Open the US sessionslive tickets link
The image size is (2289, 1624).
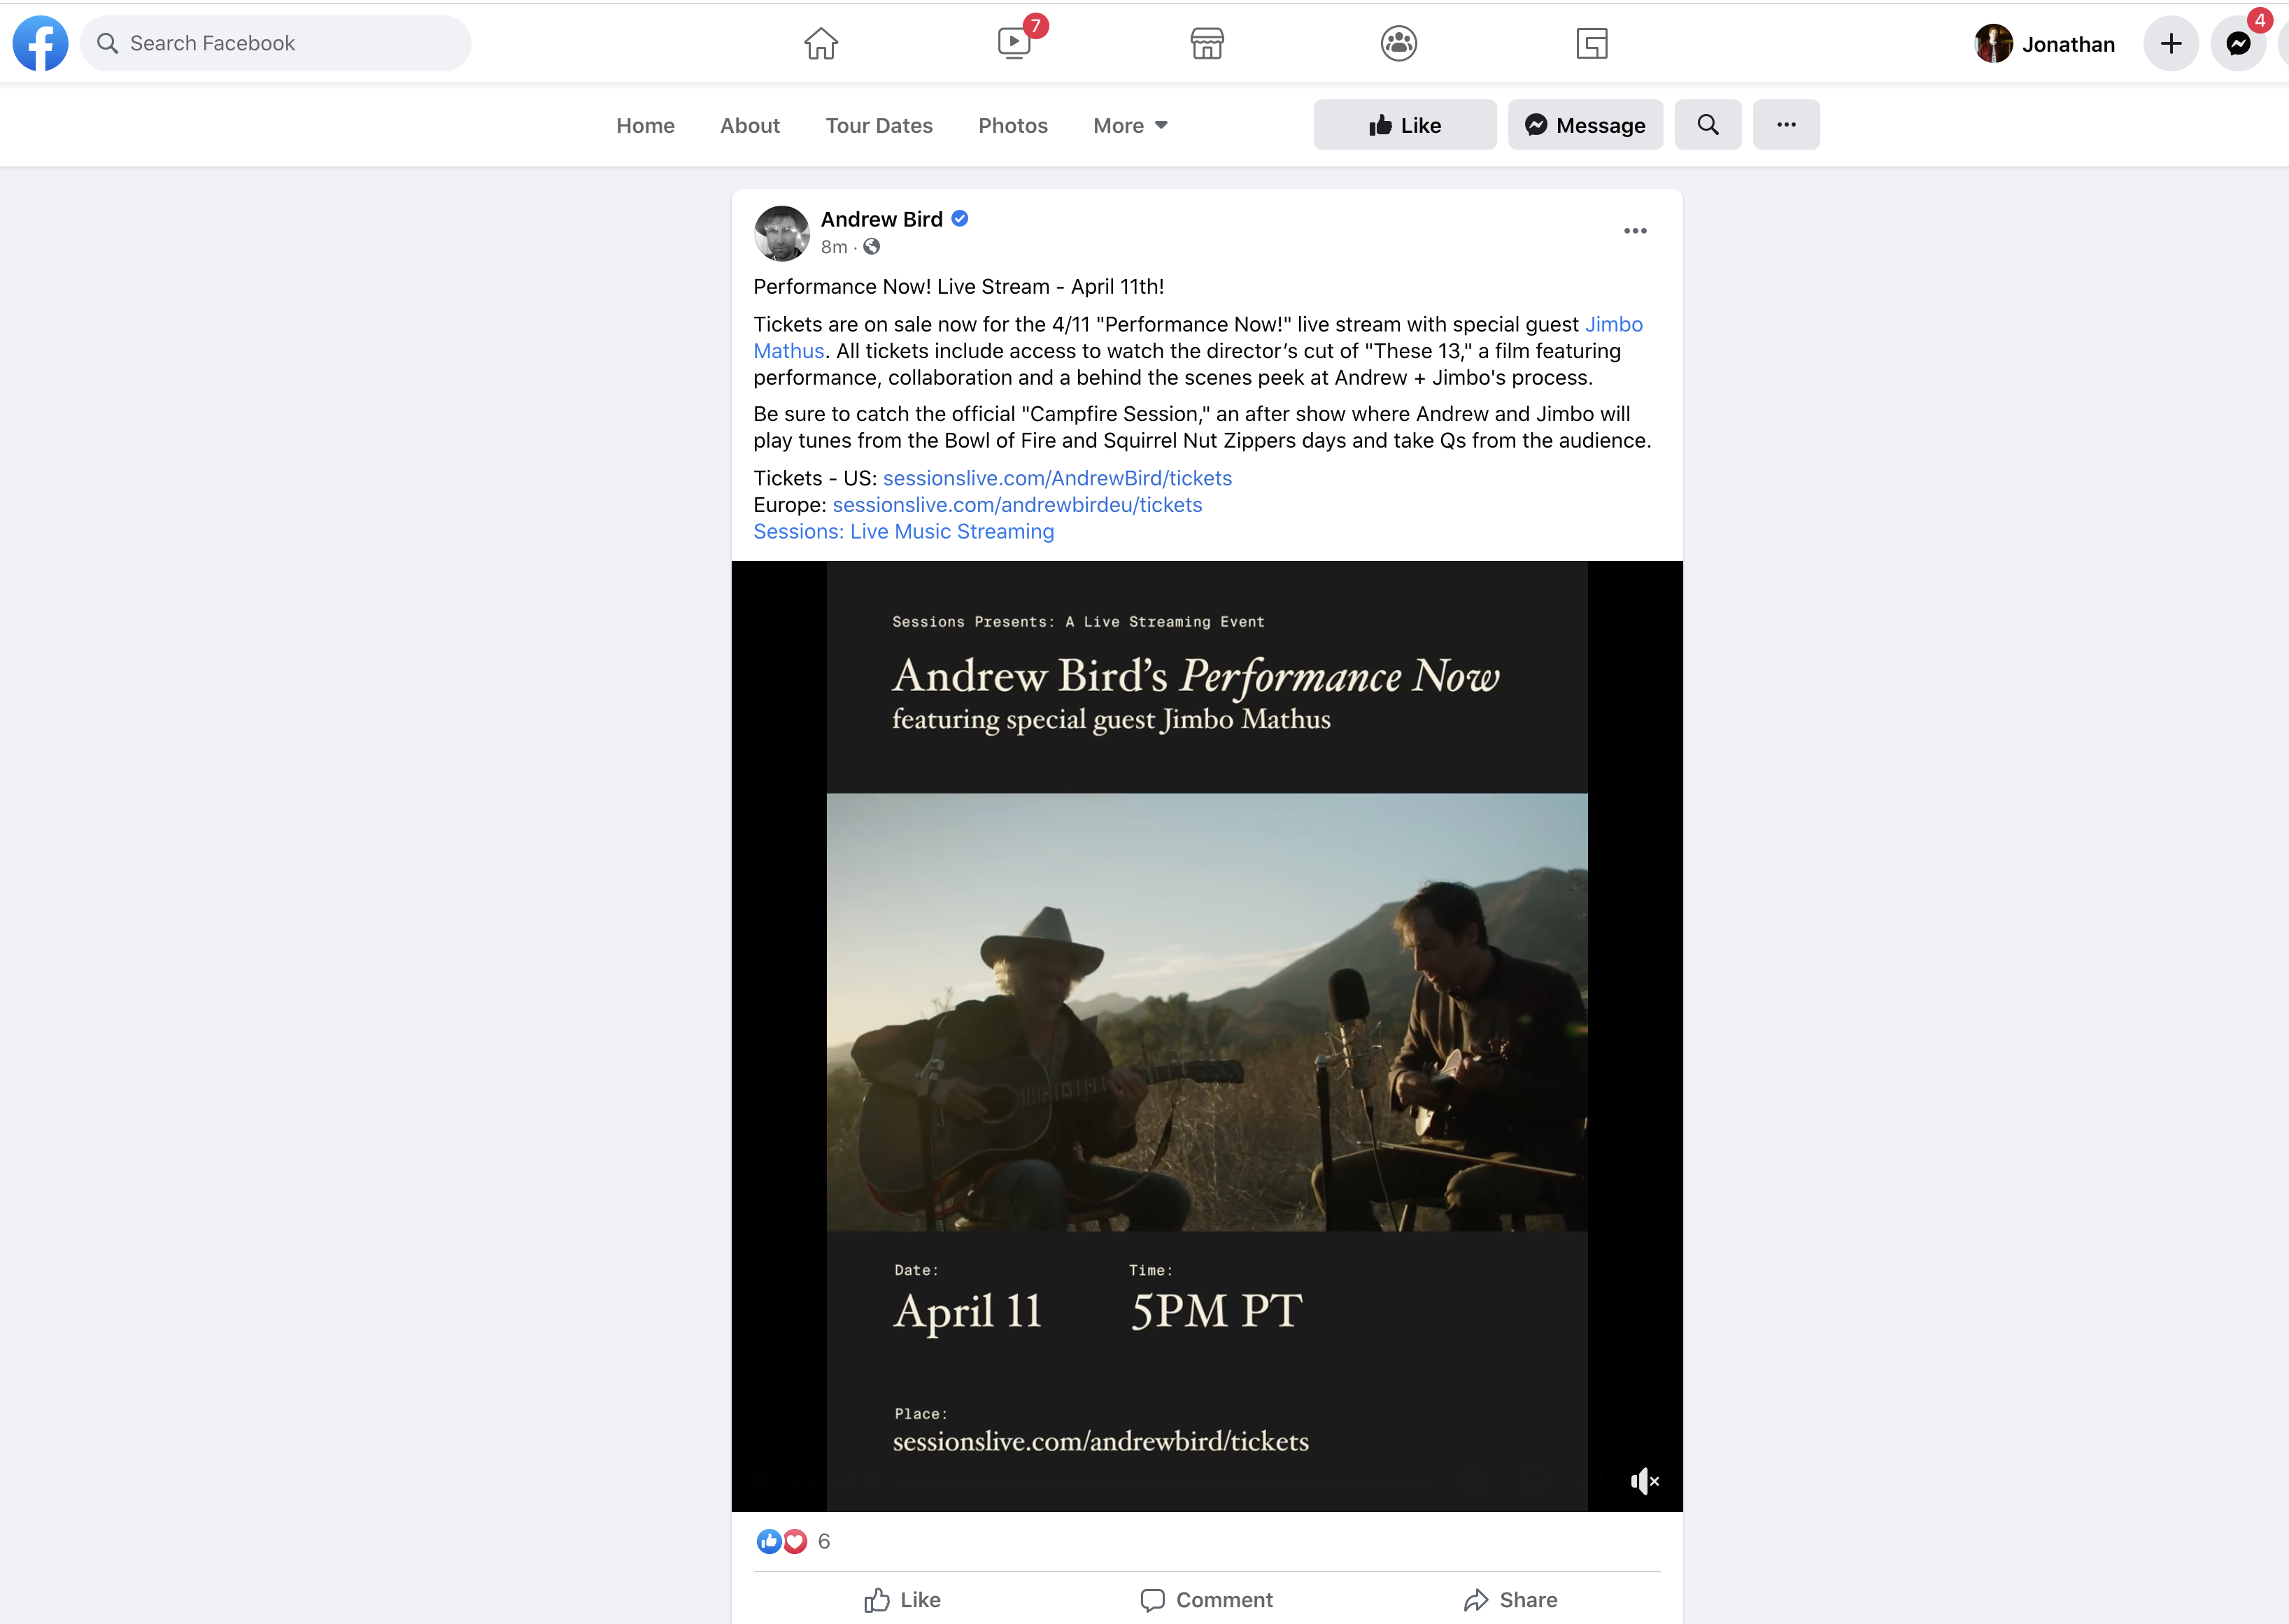coord(1056,478)
